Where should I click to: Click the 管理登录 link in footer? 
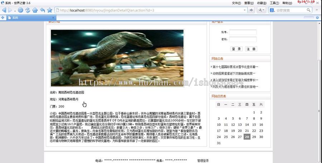[203, 161]
